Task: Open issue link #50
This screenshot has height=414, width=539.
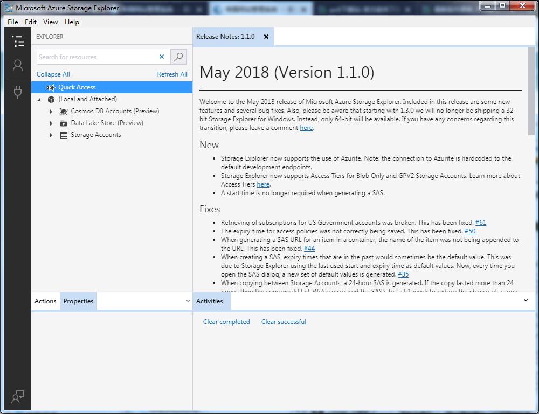Action: click(x=470, y=231)
